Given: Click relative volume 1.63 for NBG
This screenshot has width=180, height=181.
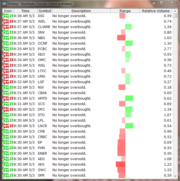Looking at the screenshot, I should click(x=168, y=38).
